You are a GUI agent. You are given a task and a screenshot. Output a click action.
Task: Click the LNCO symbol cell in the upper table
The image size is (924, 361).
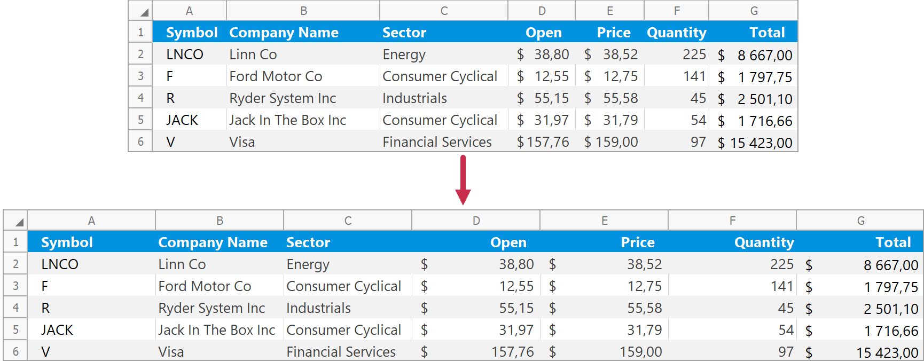185,54
